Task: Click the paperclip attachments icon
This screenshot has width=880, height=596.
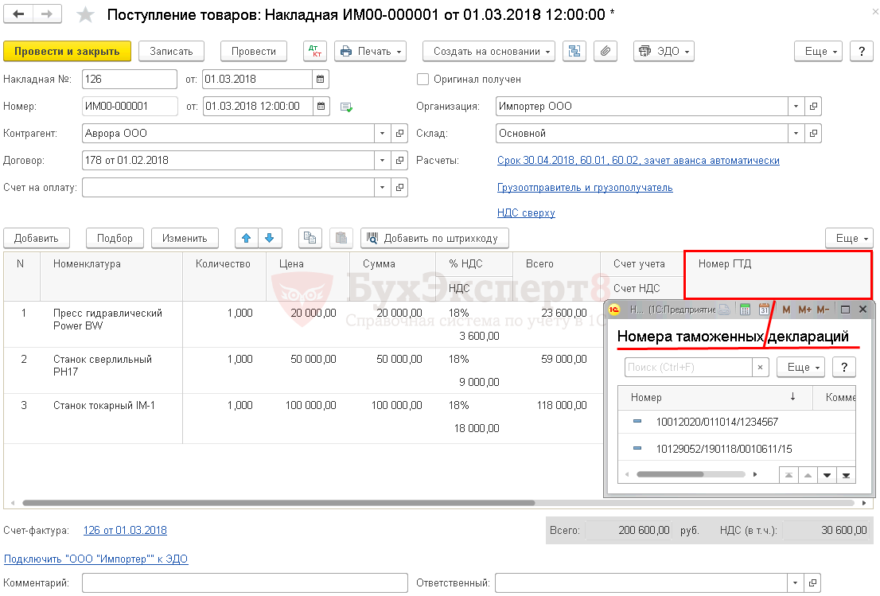Action: click(x=605, y=51)
